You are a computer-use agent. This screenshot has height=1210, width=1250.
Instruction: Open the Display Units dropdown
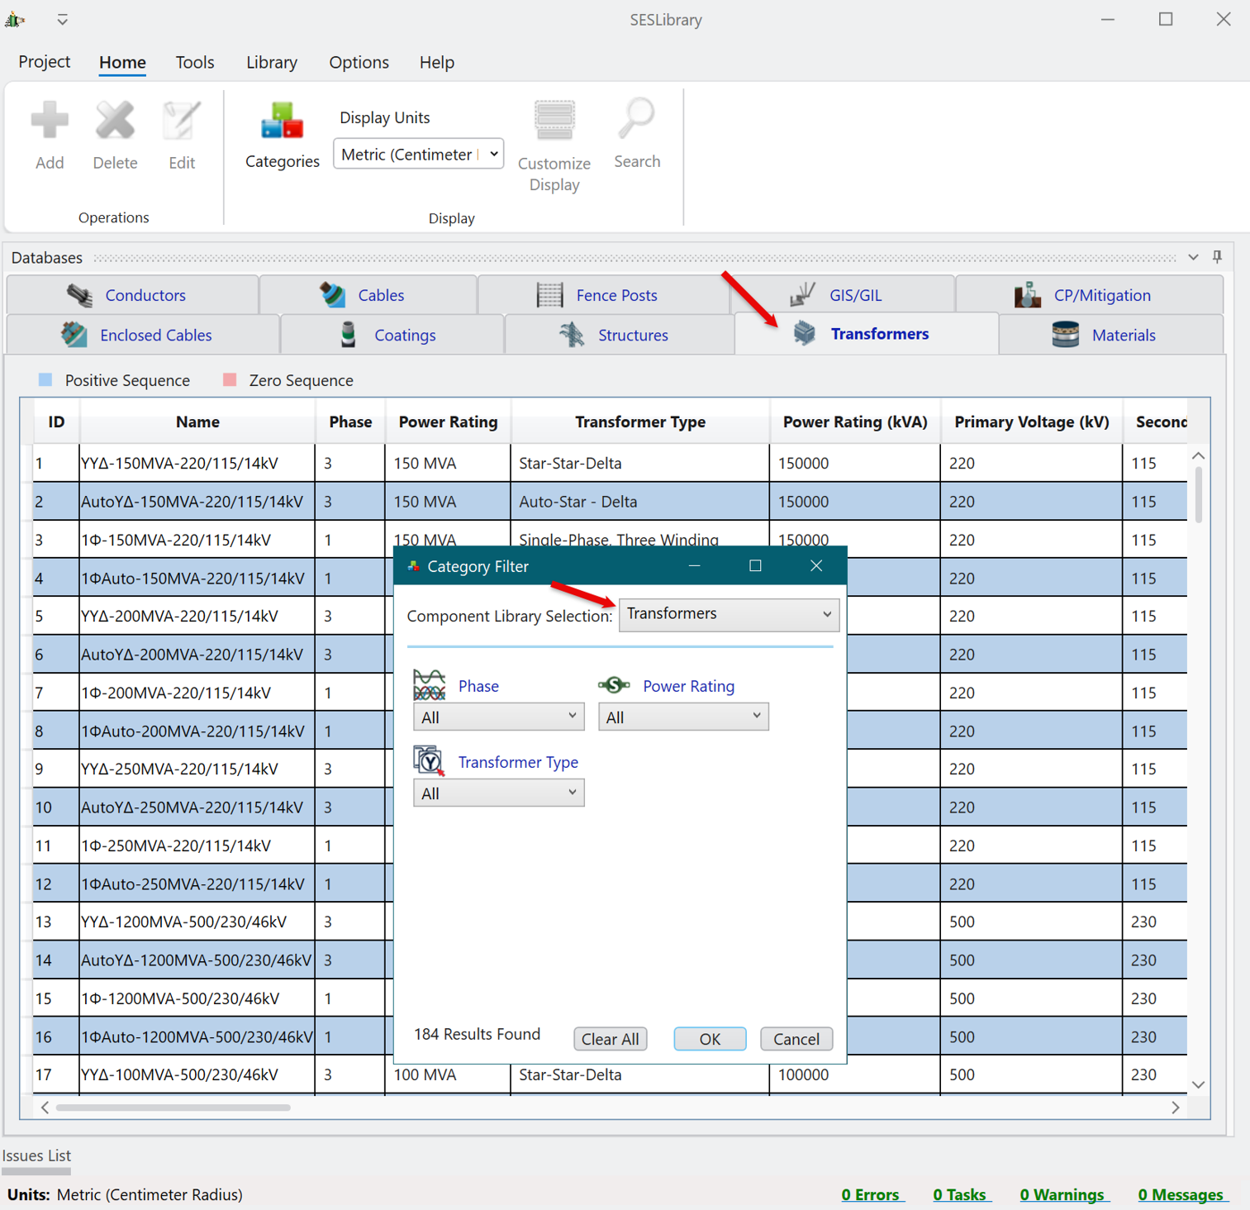click(418, 155)
